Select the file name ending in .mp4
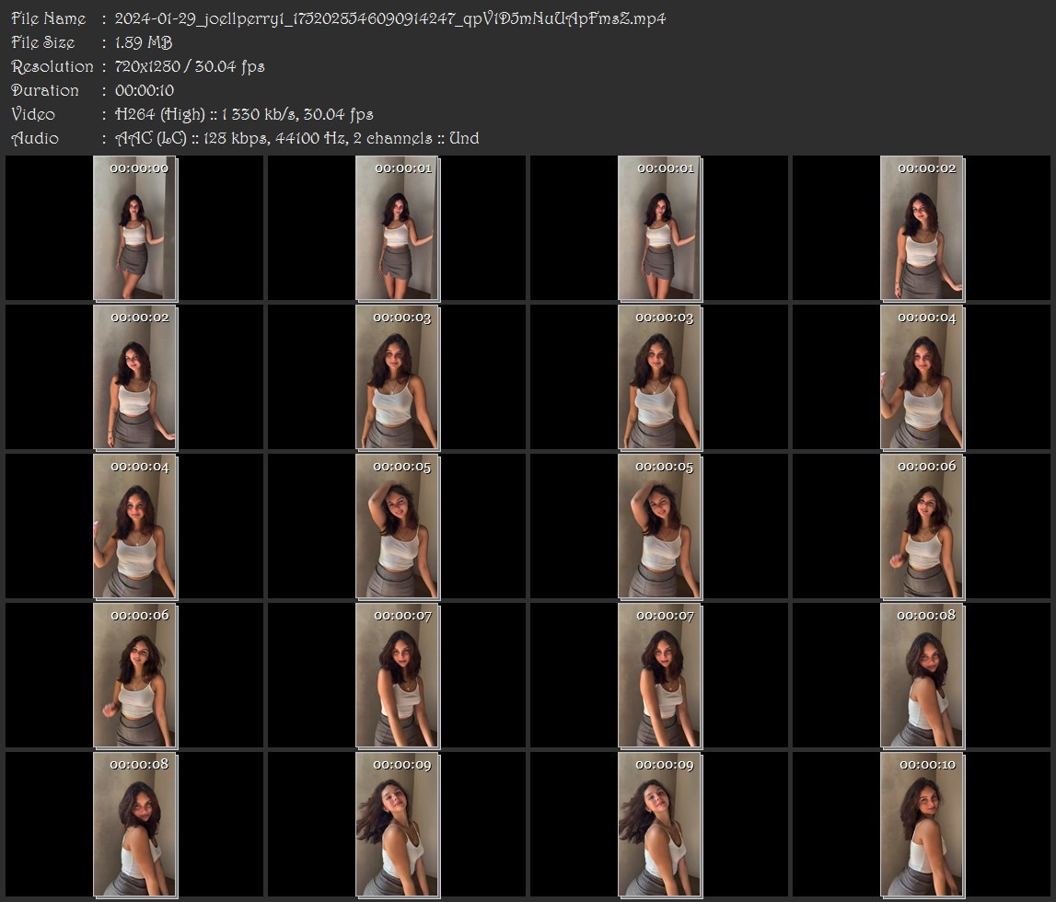The image size is (1056, 902). tap(390, 18)
